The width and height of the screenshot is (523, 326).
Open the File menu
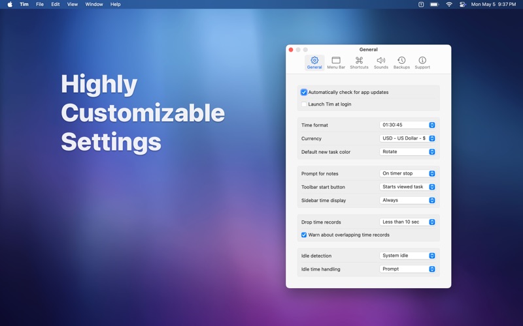[40, 5]
